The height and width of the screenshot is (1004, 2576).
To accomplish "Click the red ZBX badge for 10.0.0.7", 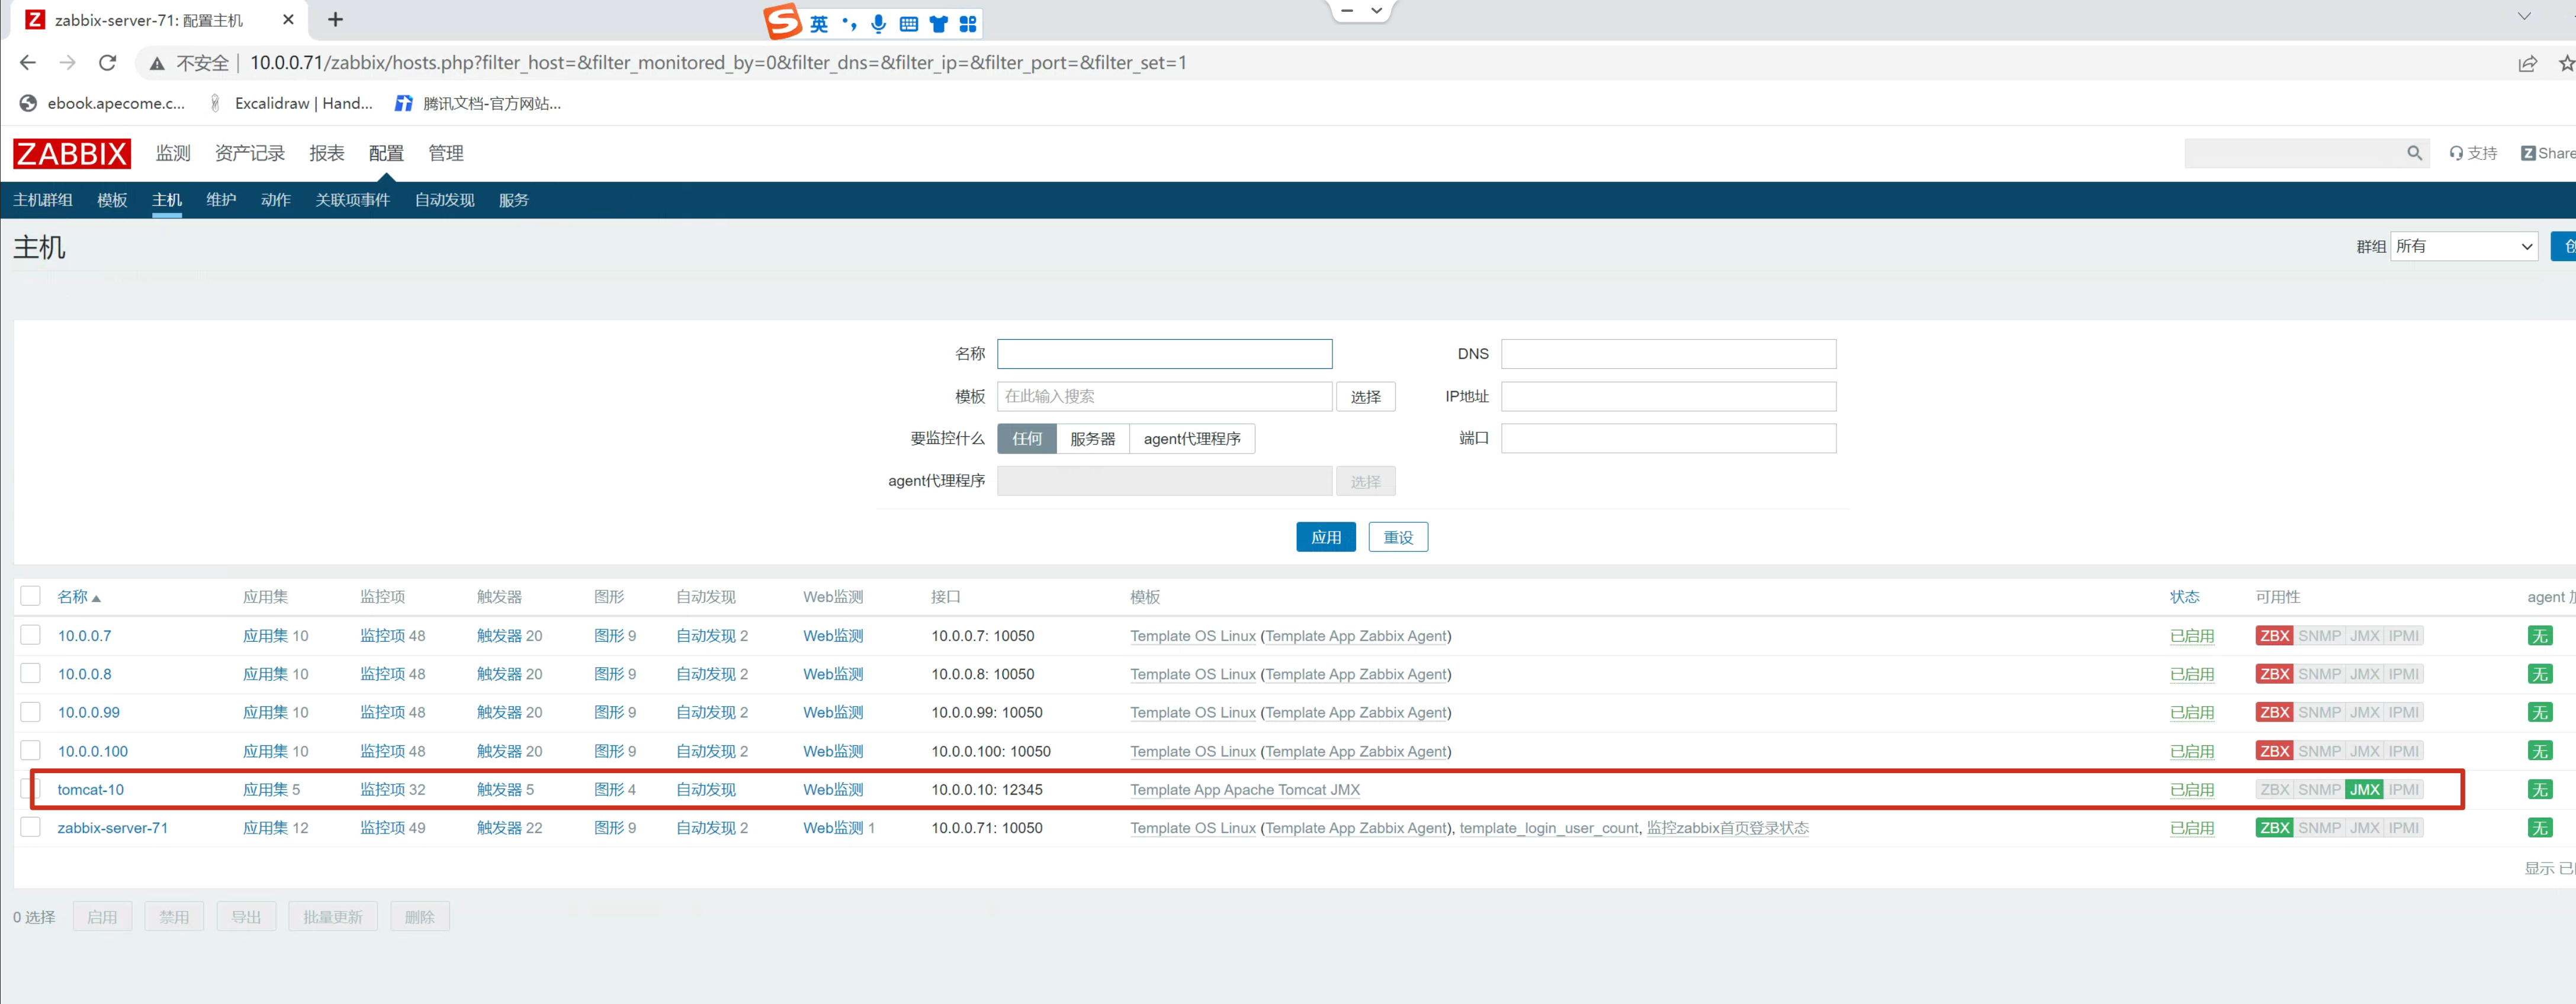I will [2274, 635].
